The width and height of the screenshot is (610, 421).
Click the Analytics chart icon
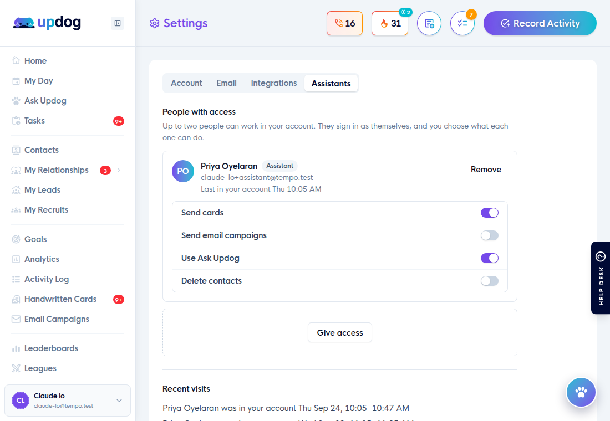pyautogui.click(x=16, y=259)
